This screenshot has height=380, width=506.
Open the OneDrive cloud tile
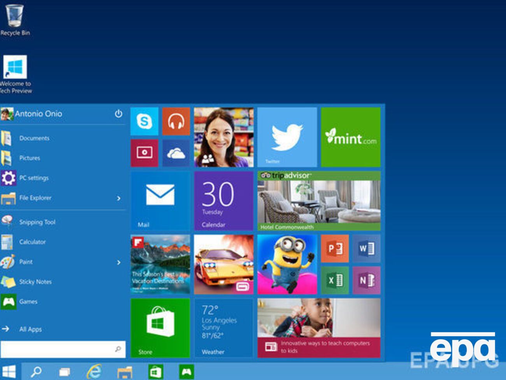[x=176, y=153]
